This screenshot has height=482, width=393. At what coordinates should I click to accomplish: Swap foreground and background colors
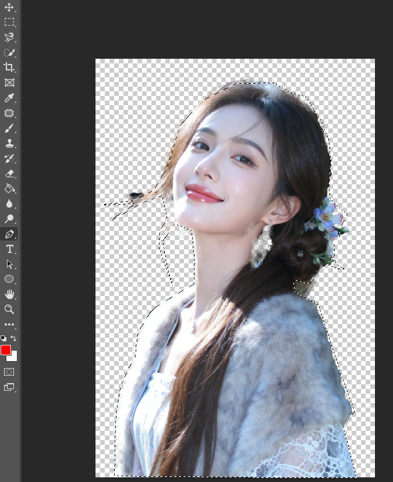pos(13,338)
